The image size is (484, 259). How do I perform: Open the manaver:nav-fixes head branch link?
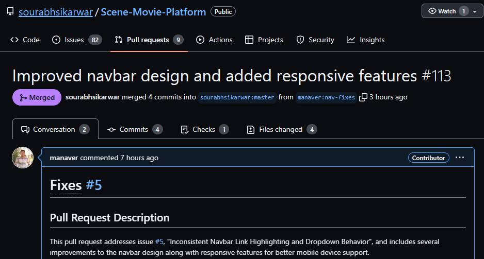point(326,98)
